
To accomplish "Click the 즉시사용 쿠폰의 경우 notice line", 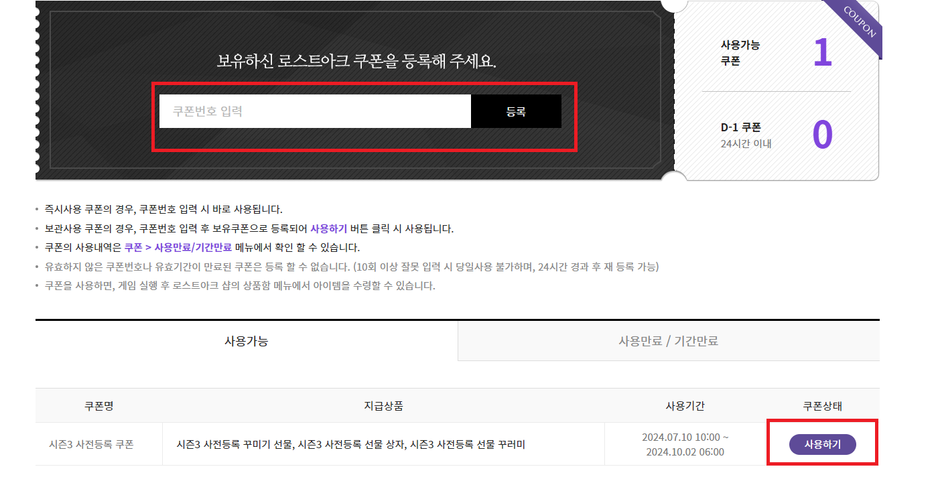I will tap(163, 209).
